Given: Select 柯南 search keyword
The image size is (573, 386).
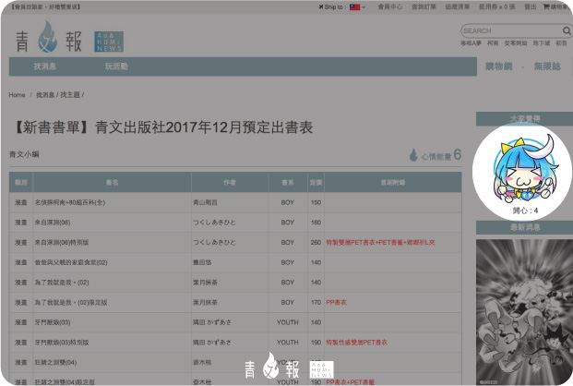Looking at the screenshot, I should [x=493, y=43].
